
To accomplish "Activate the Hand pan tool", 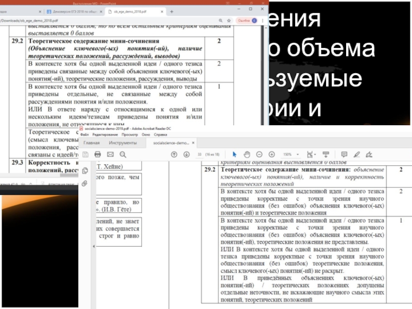I will click(x=247, y=154).
